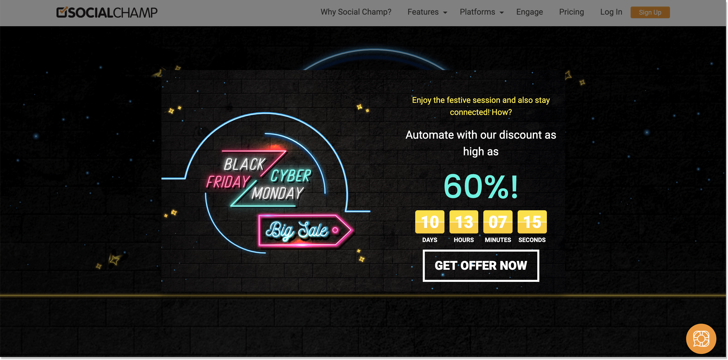Click the Sign Up button

pyautogui.click(x=650, y=12)
